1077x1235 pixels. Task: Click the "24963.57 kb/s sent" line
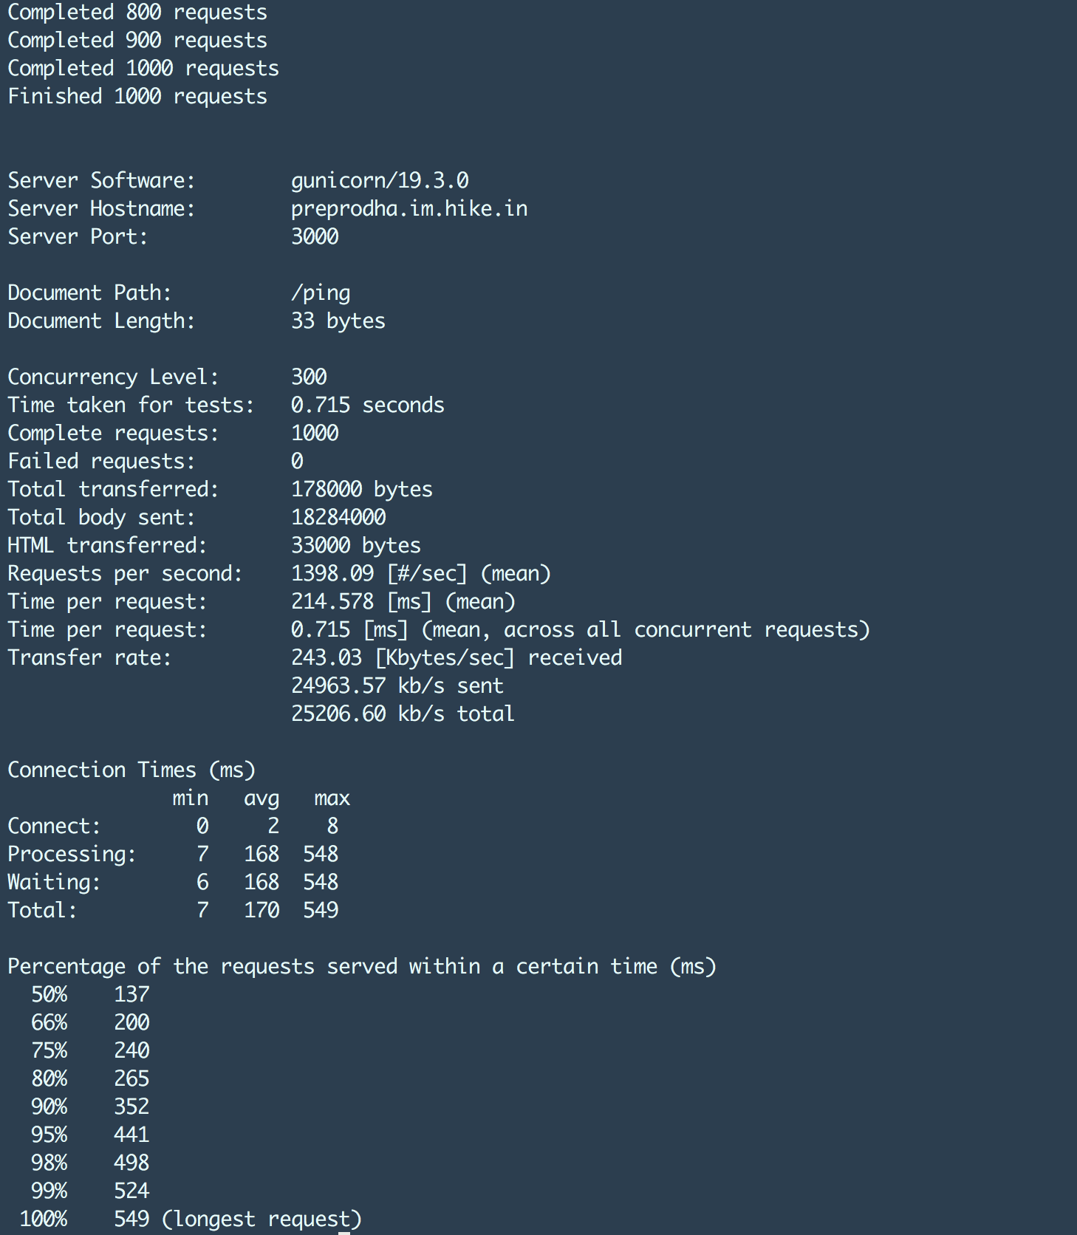tap(397, 686)
